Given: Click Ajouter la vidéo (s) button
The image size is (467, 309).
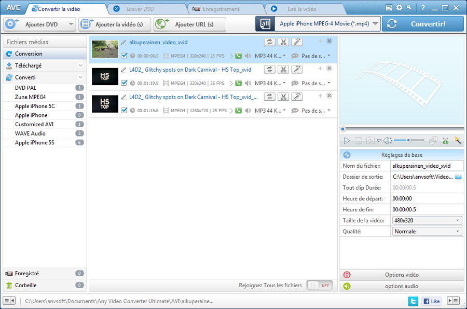Looking at the screenshot, I should pos(115,24).
